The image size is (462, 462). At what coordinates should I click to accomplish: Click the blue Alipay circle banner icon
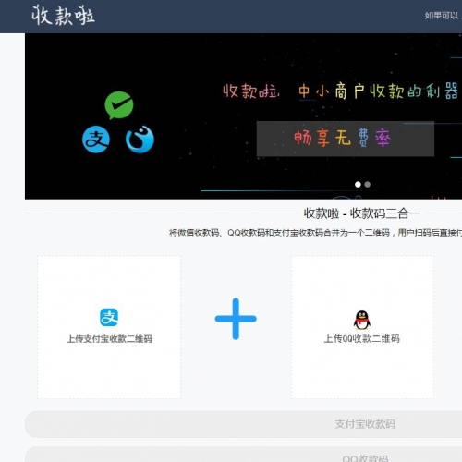(x=96, y=140)
